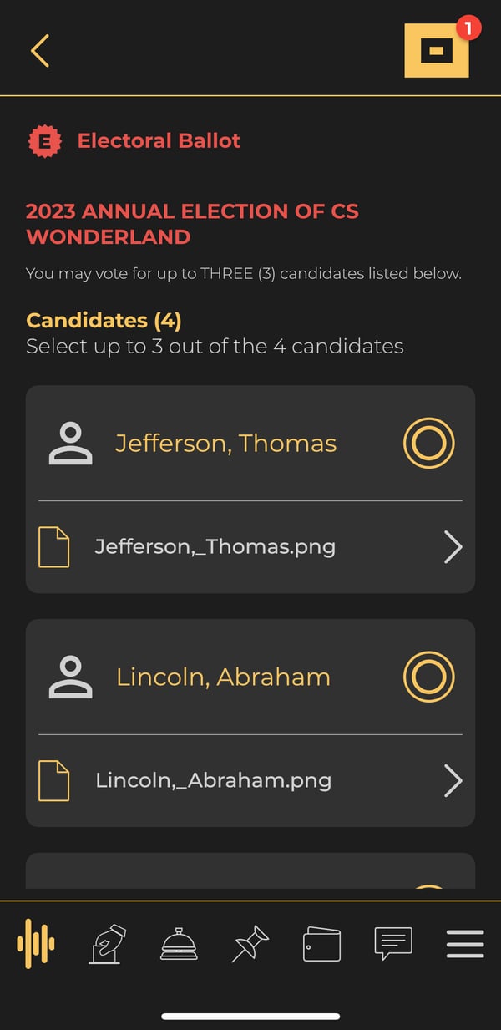
Task: Open the wallet icon
Action: click(321, 945)
